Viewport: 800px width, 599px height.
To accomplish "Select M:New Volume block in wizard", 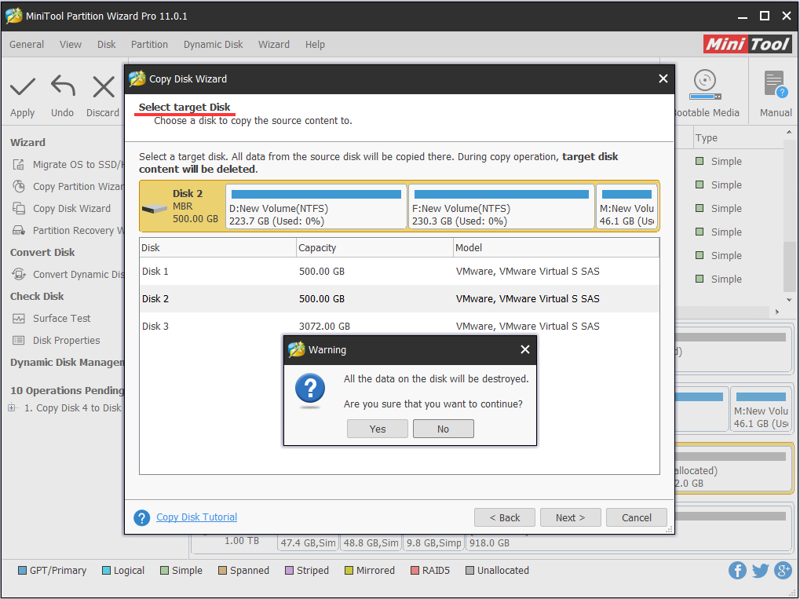I will [627, 206].
